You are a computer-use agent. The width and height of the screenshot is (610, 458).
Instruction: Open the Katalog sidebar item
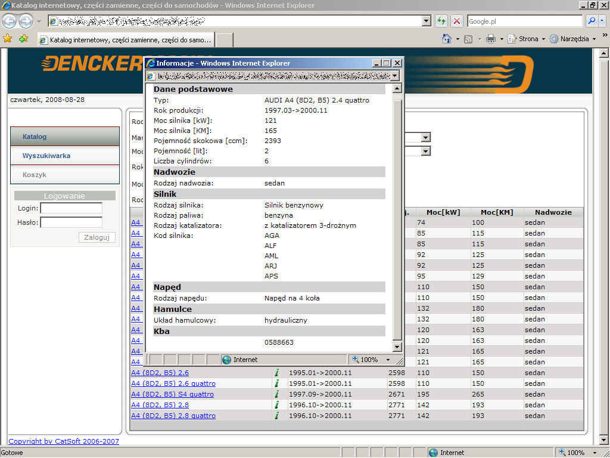click(x=65, y=137)
